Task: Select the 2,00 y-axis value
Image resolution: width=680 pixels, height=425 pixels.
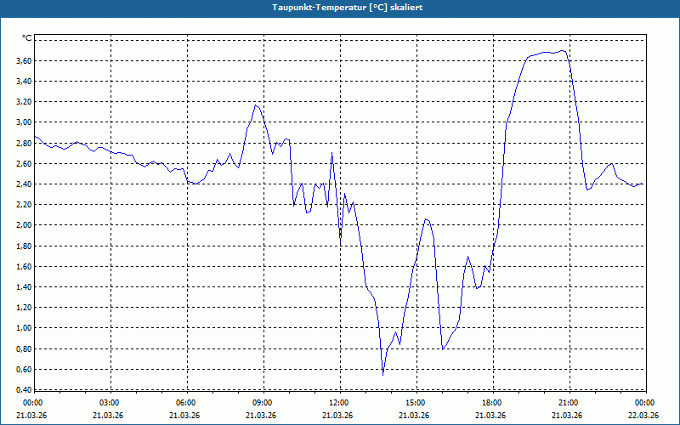Action: pos(24,225)
